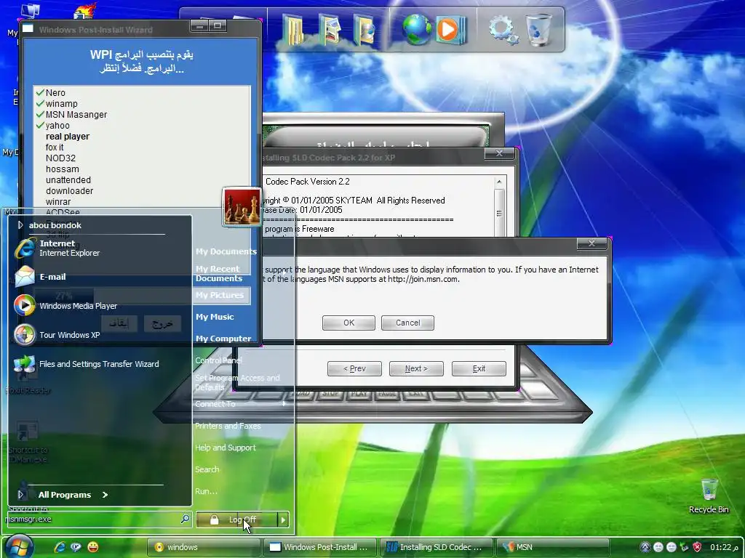The width and height of the screenshot is (745, 558).
Task: Select 'NOD32' in the WPI list
Action: tap(60, 158)
